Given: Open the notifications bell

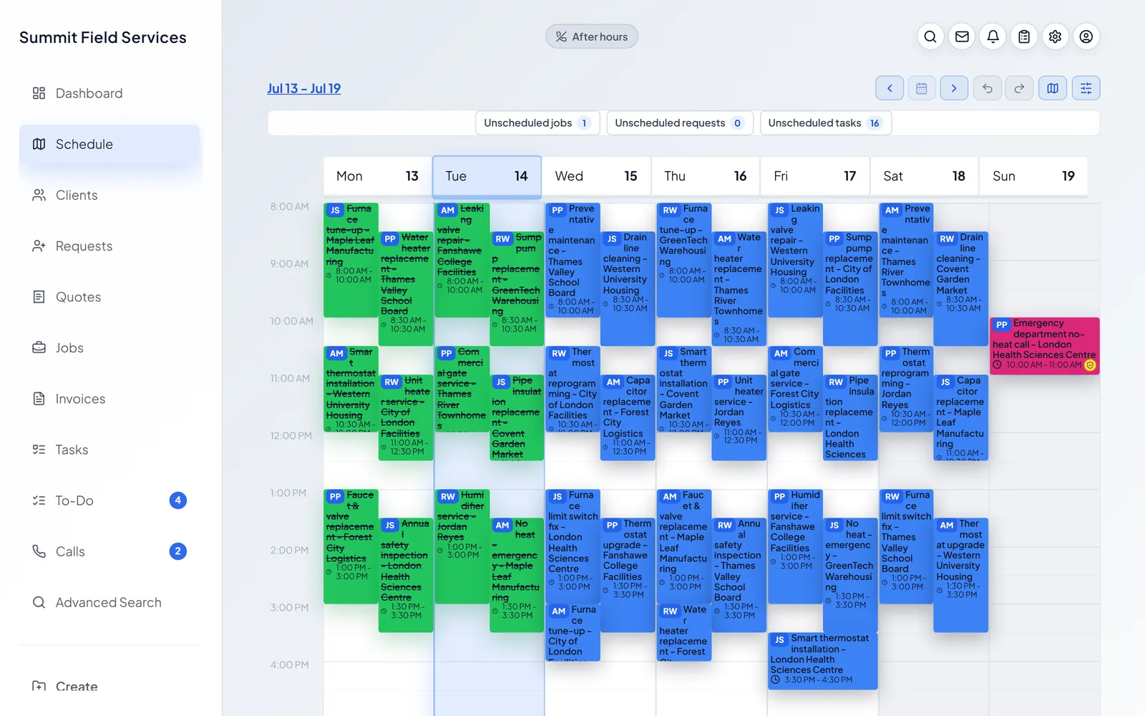Looking at the screenshot, I should pyautogui.click(x=993, y=37).
